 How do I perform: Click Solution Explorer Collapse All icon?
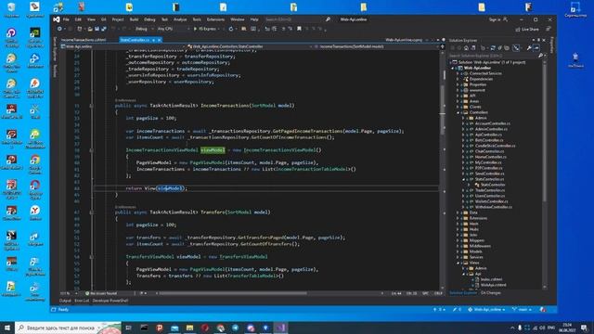(x=500, y=48)
